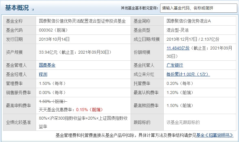Click the 跟踪标的 row label

pyautogui.click(x=142, y=122)
